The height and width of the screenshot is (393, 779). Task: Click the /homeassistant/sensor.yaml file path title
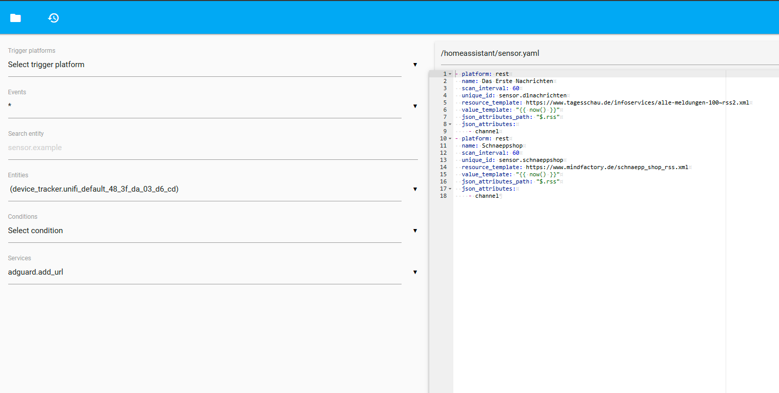490,53
